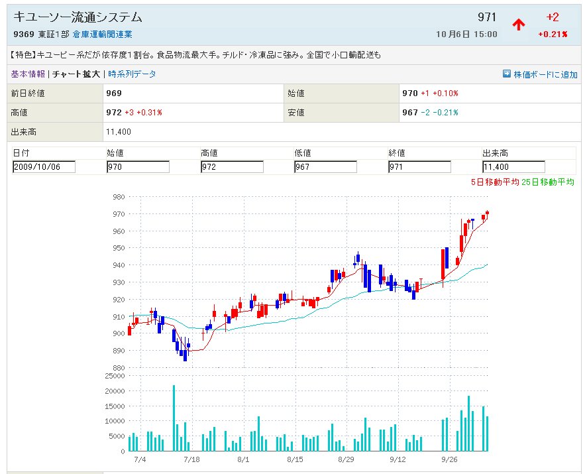Select the チャート拡大 tab
Viewport: 587px width, 474px height.
[78, 74]
